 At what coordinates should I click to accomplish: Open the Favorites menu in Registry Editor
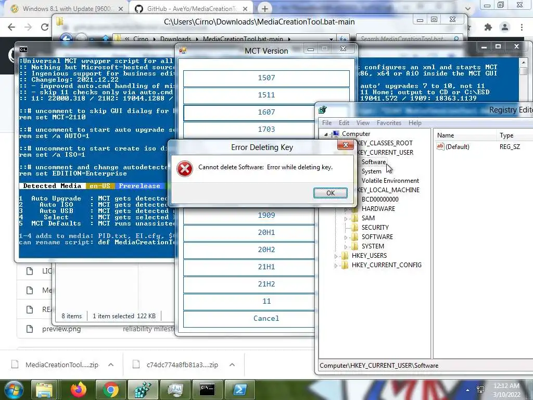tap(389, 123)
